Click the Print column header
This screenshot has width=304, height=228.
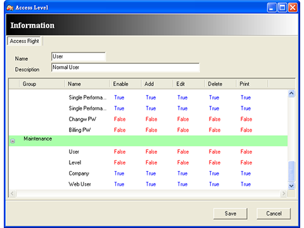point(252,84)
